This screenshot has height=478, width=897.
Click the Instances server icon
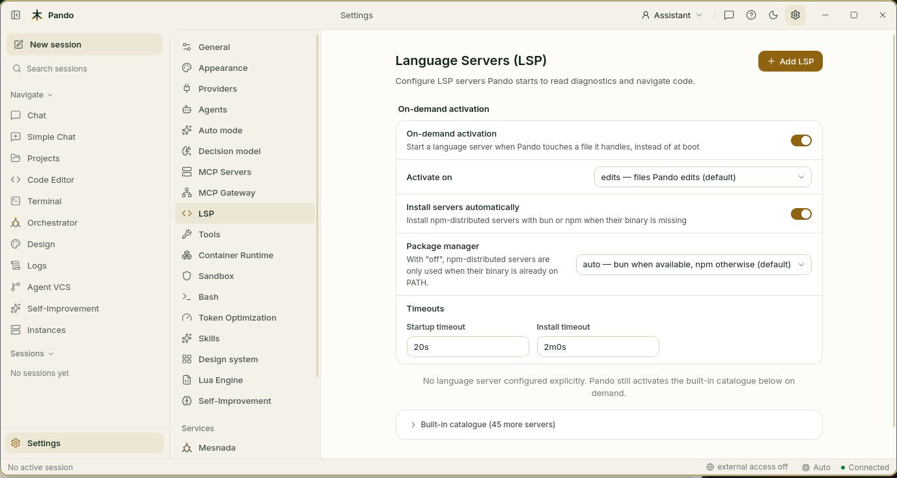click(16, 330)
